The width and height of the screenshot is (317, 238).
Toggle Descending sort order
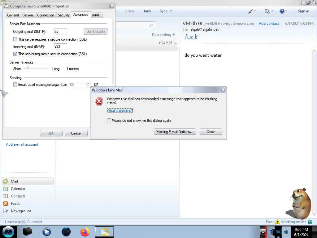(x=163, y=35)
